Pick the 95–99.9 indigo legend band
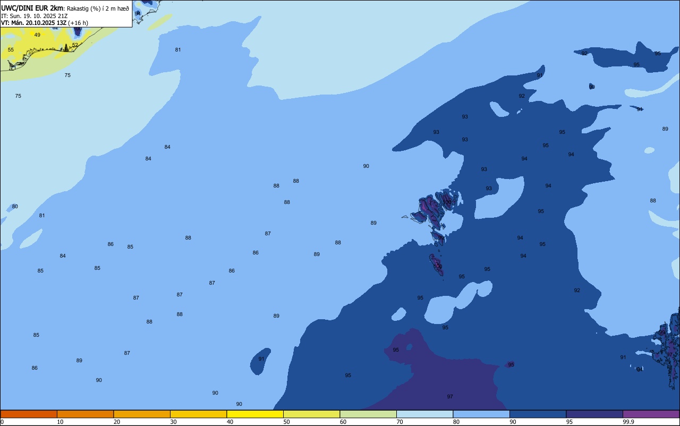The image size is (680, 426). pos(594,414)
